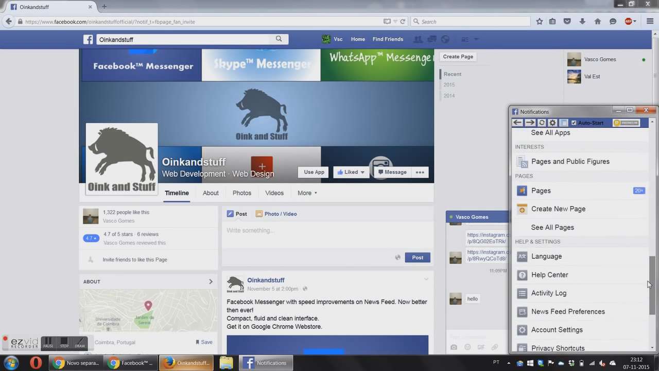Pause the ezvid recorder

pos(48,342)
